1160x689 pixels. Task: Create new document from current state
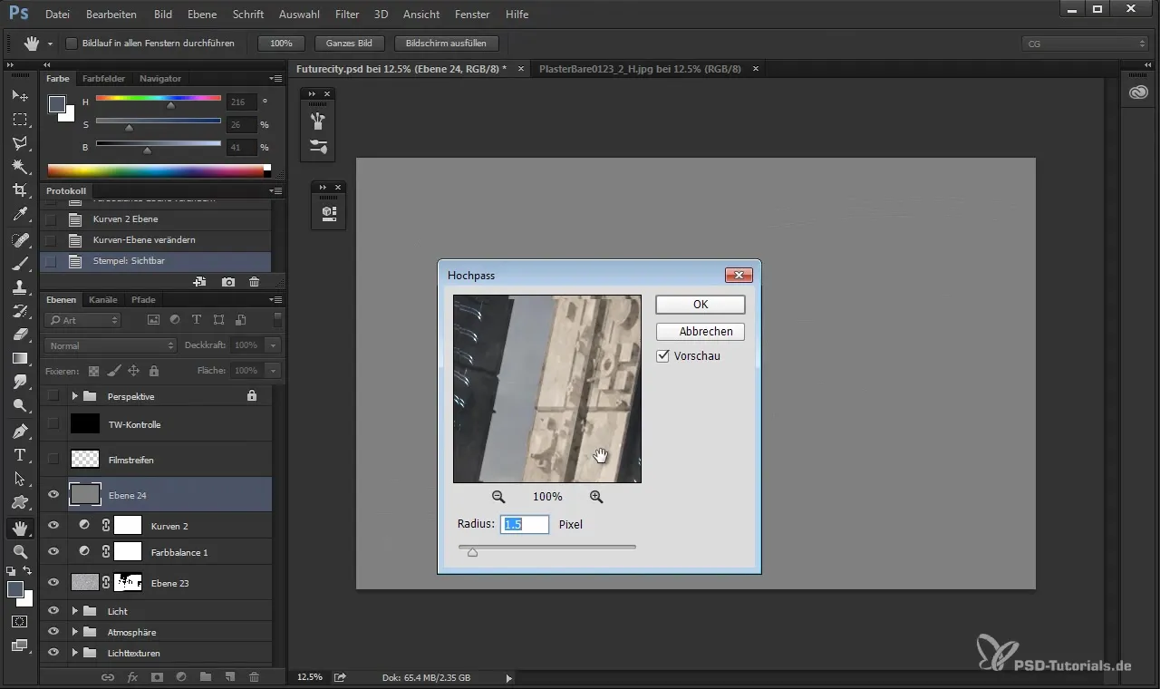(x=199, y=283)
